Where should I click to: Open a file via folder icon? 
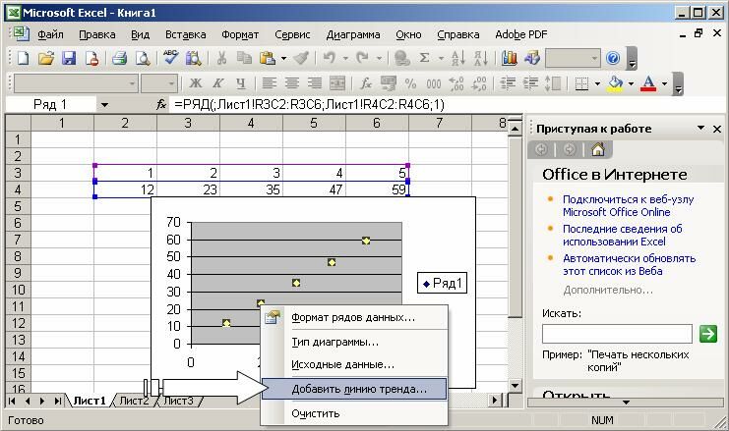(x=45, y=59)
